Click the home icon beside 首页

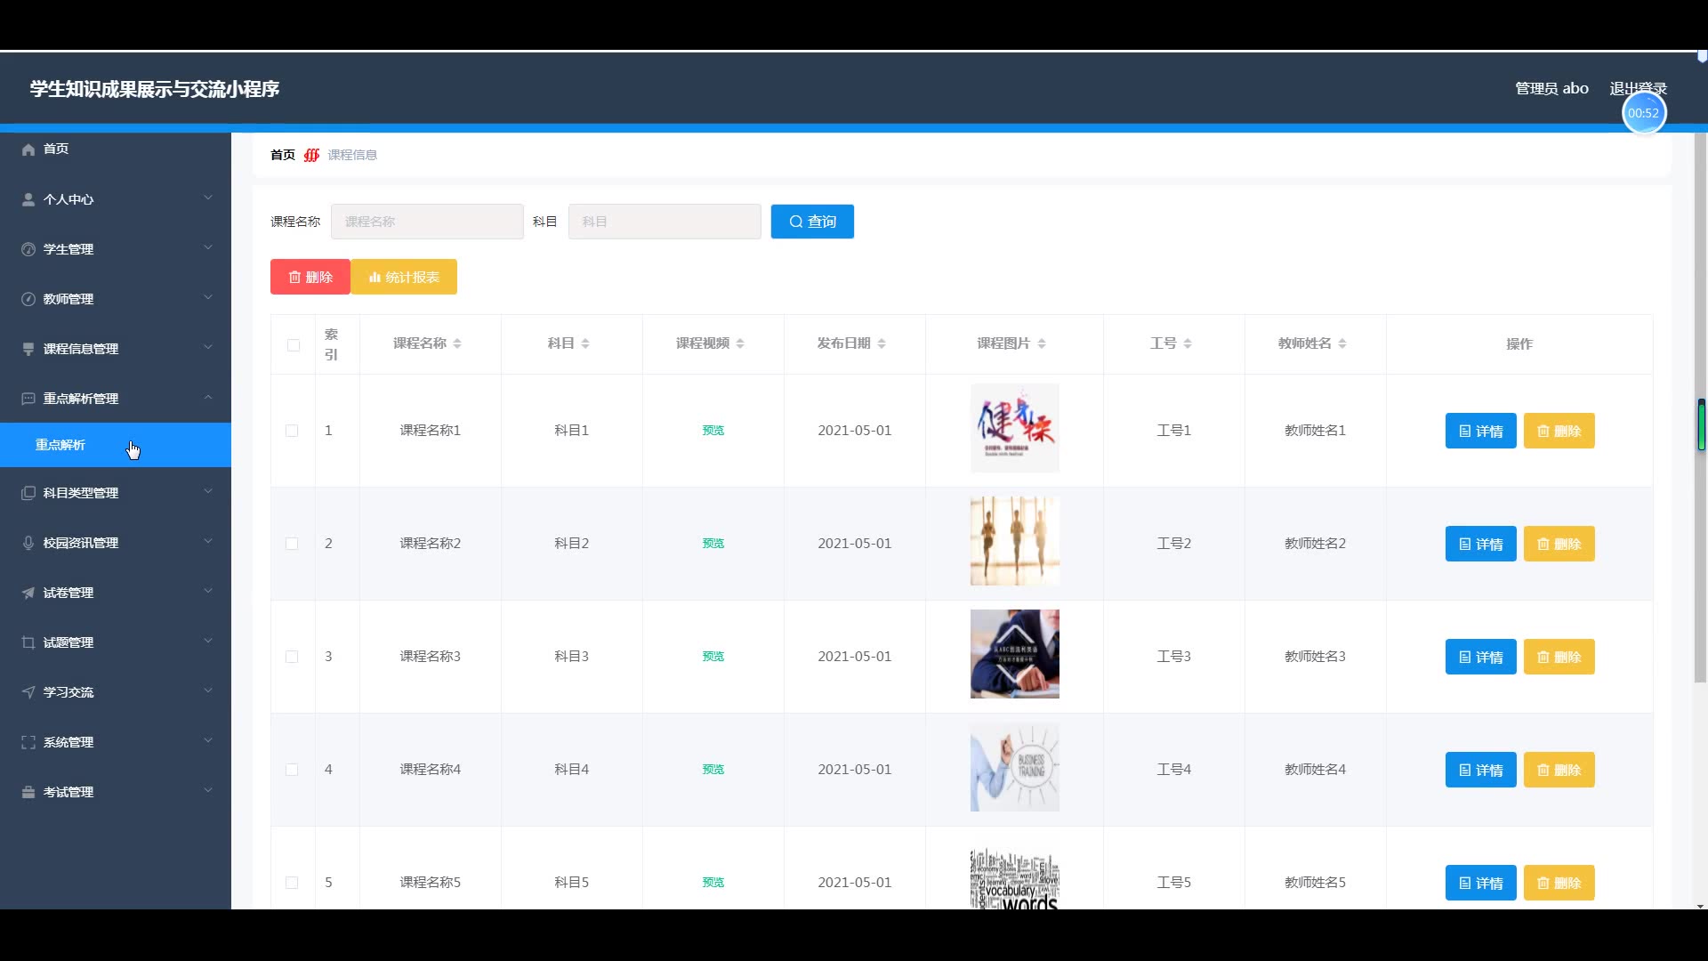28,149
